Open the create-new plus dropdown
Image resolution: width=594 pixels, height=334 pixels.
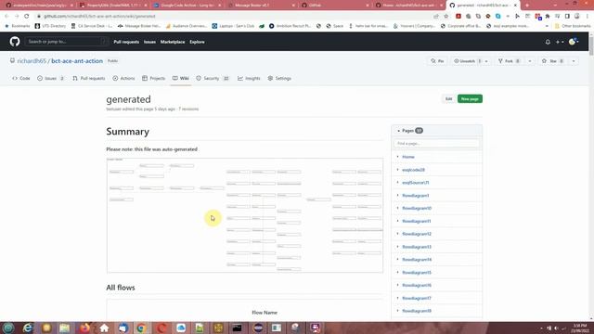click(560, 42)
